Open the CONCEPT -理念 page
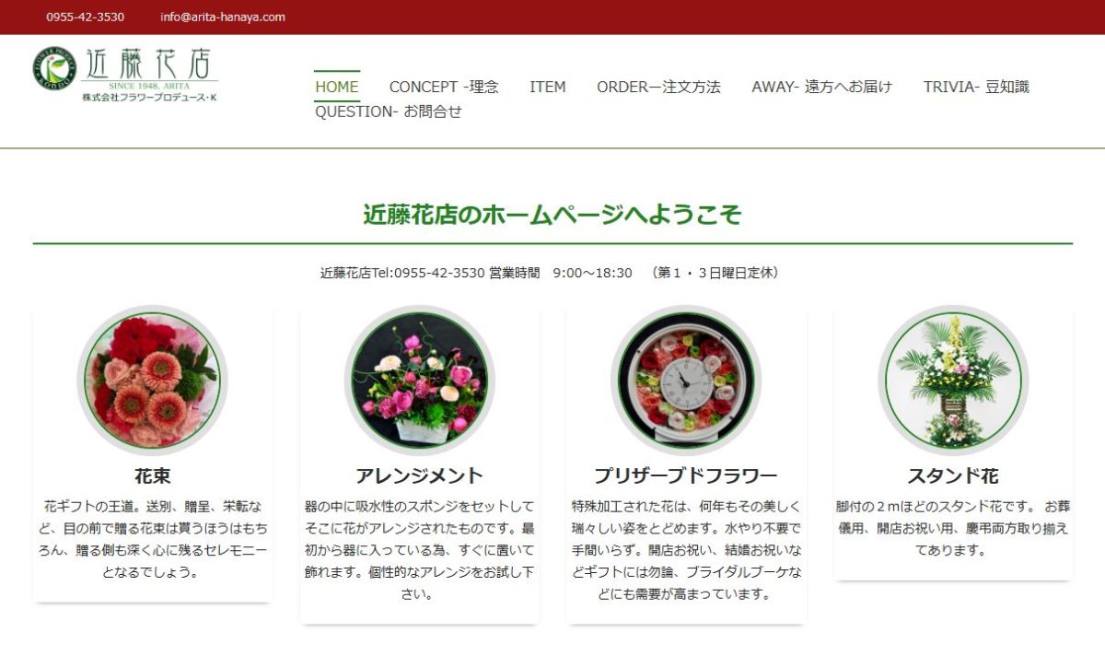 (x=444, y=87)
